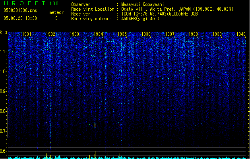Click the tallest yellow spike below the 1934 echo

pos(95,155)
